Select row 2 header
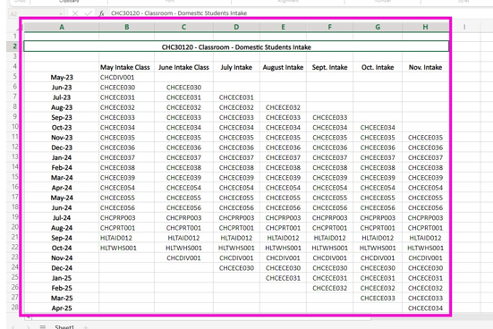This screenshot has width=493, height=329. (x=15, y=46)
